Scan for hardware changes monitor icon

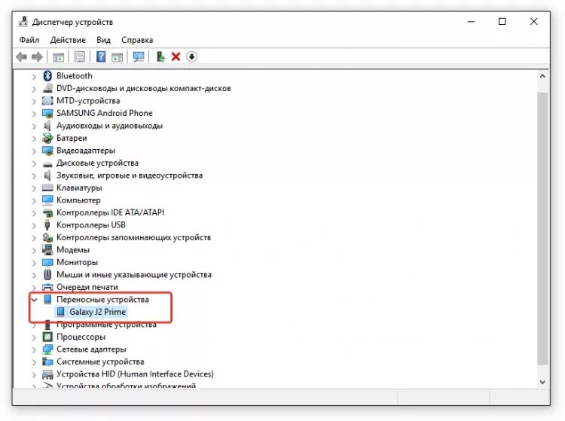(x=139, y=57)
